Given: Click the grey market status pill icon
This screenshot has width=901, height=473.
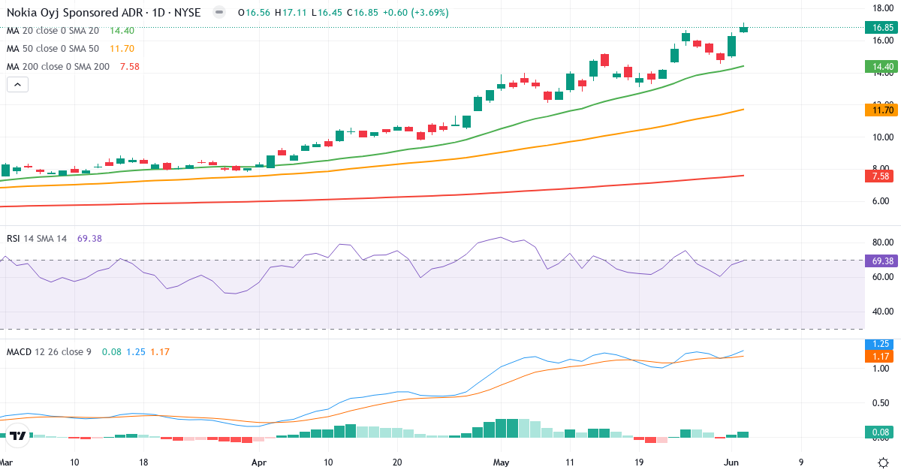Looking at the screenshot, I should point(218,13).
